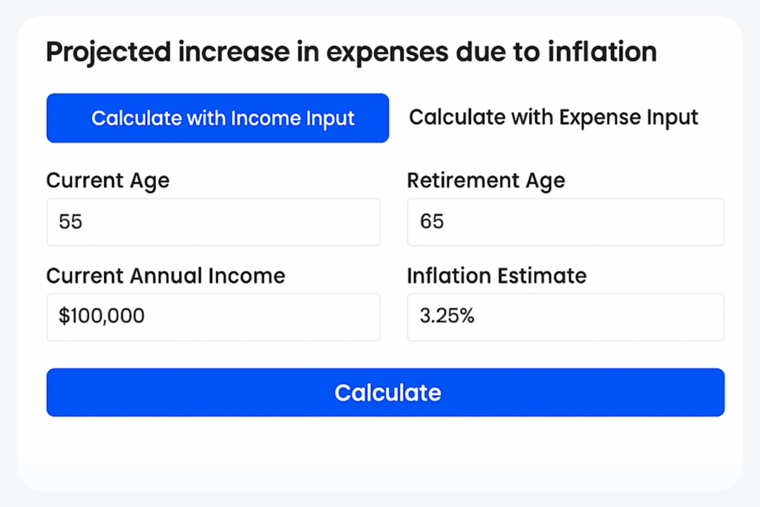
Task: Open the Calculate with Expense Input tab
Action: (x=554, y=117)
